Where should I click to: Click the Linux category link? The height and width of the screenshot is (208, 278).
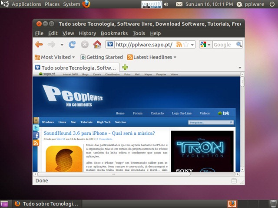pos(62,122)
